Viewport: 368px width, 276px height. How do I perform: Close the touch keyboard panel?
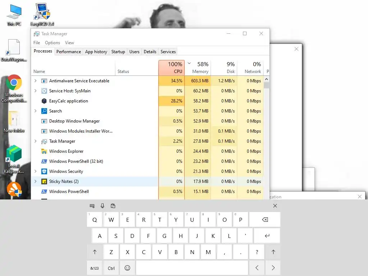(x=275, y=206)
